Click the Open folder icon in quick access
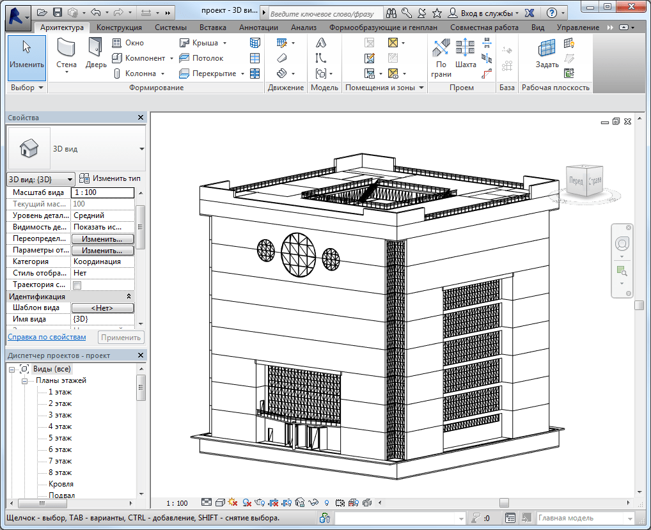 (42, 12)
